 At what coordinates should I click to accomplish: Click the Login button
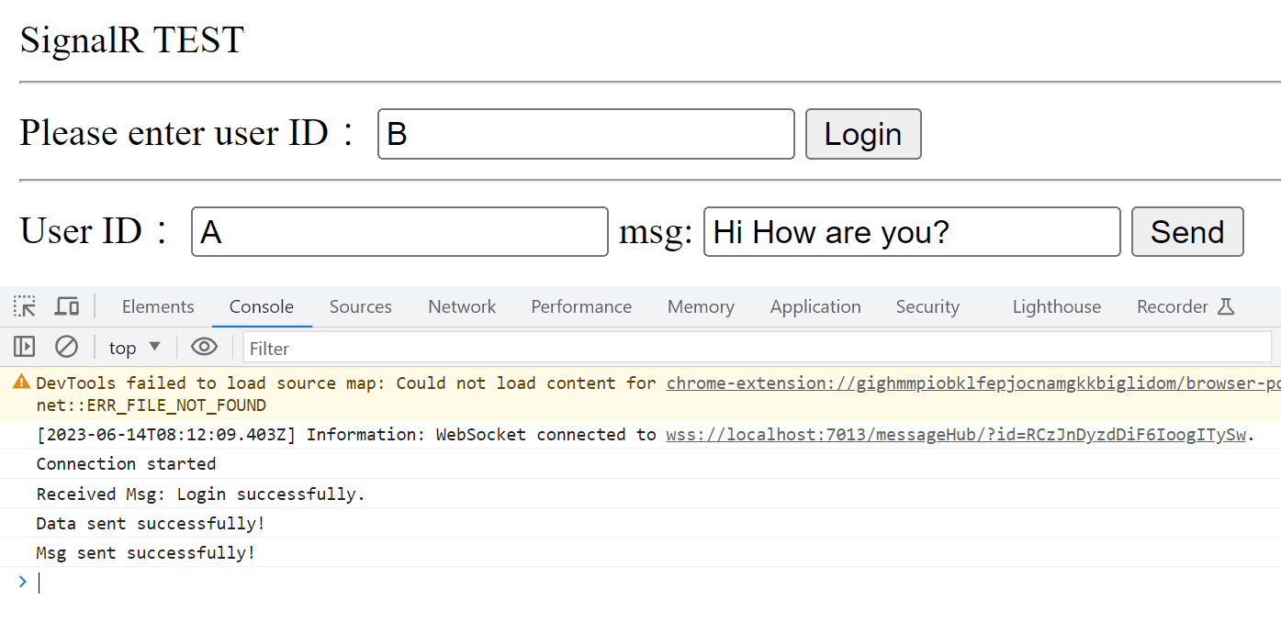pos(863,134)
